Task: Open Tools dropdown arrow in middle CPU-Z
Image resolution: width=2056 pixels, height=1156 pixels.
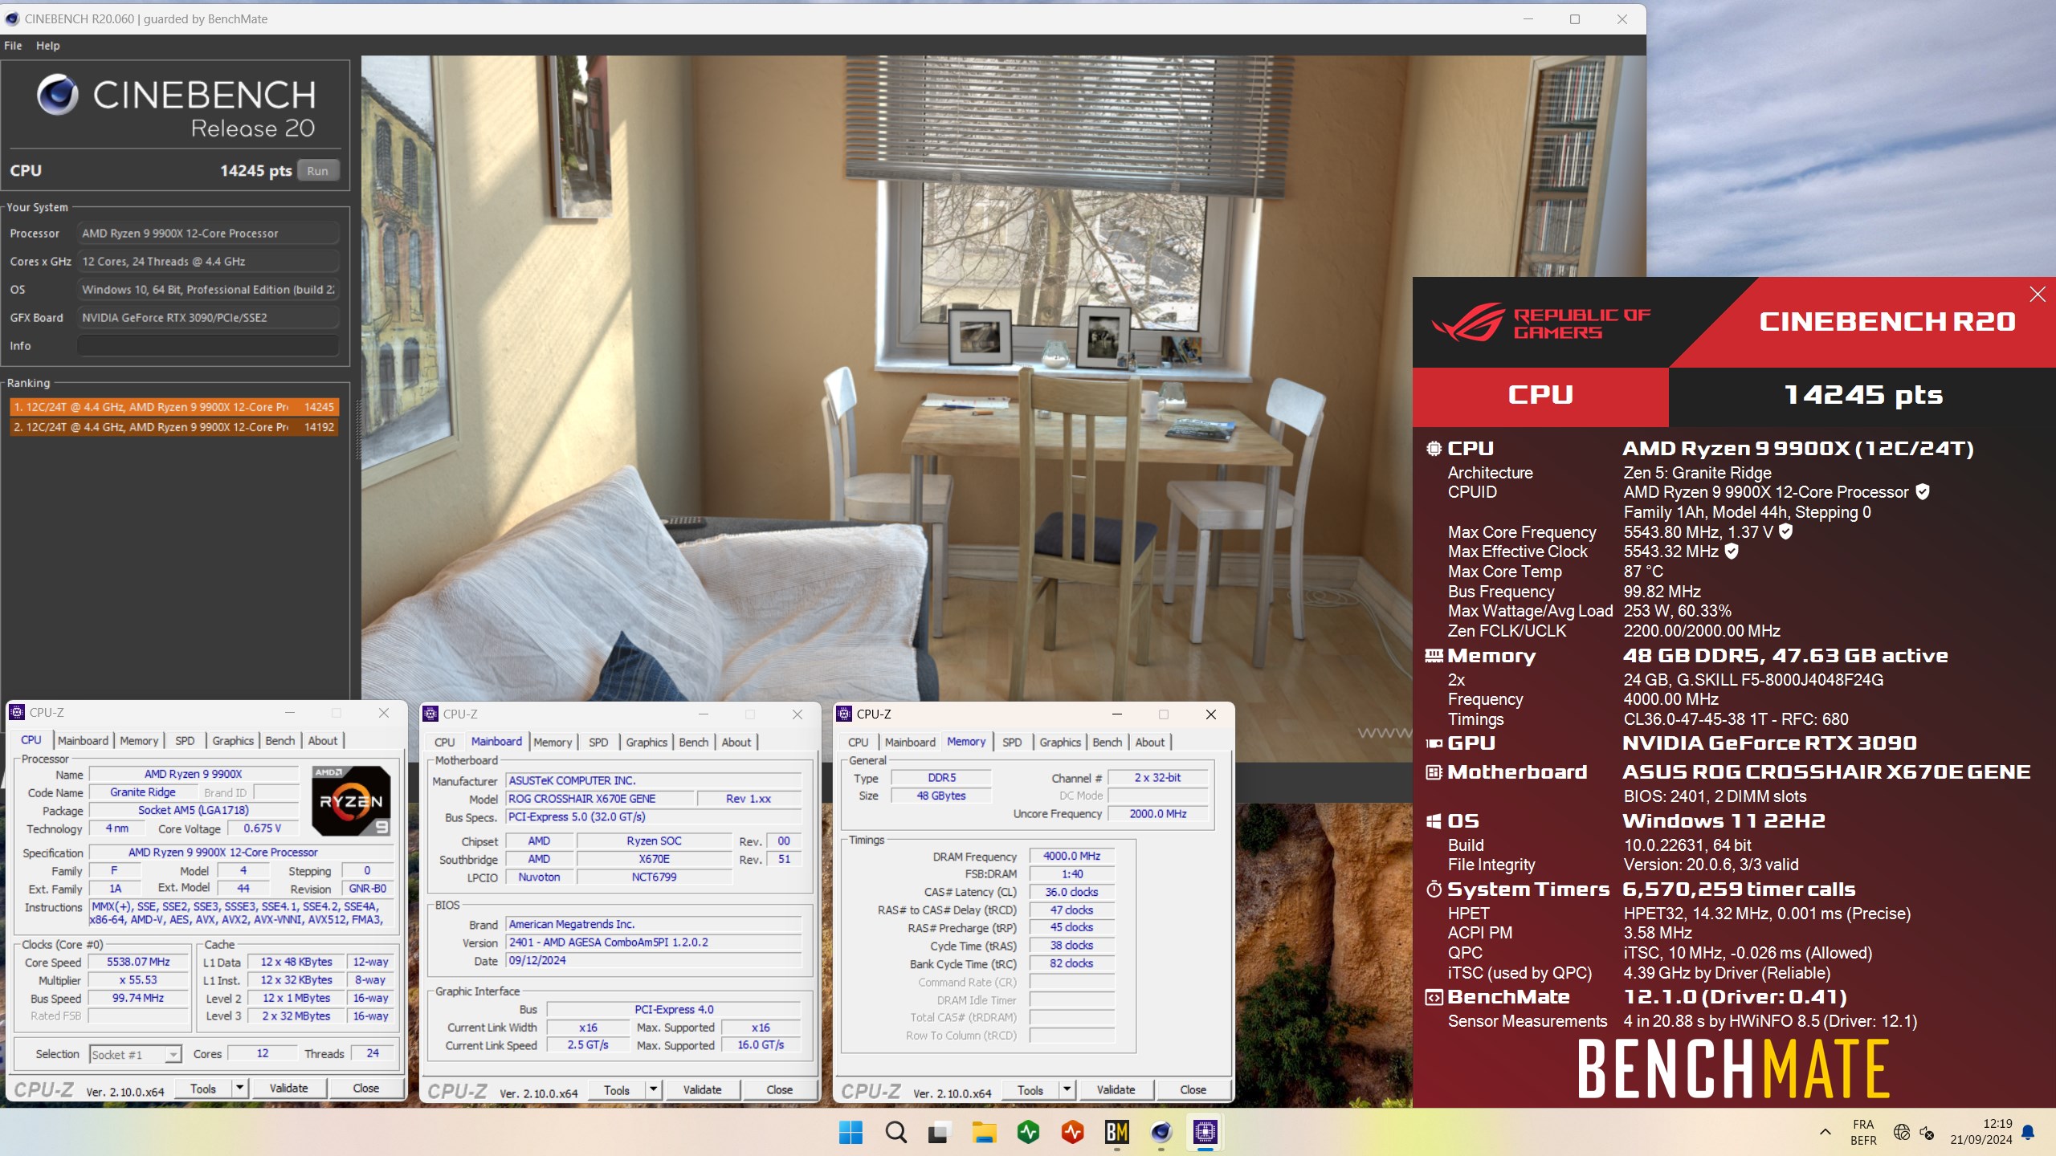Action: 654,1090
